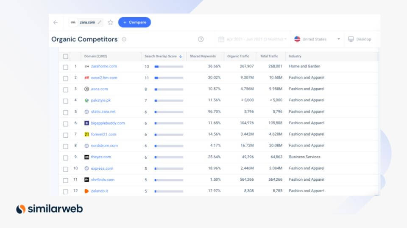Expand the United States country dropdown arrow
This screenshot has height=228, width=407.
tap(338, 39)
